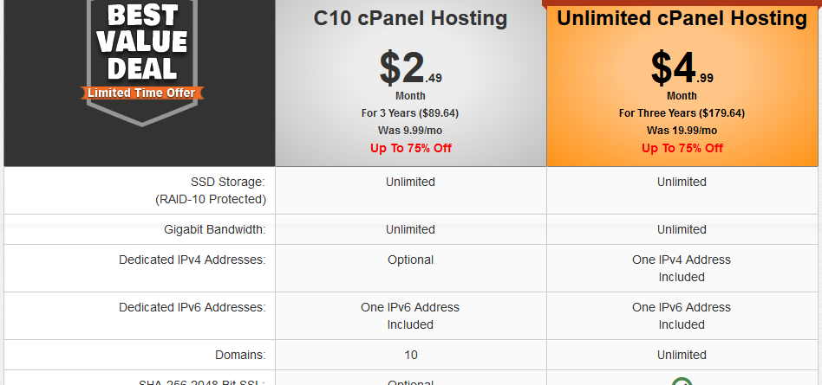Screen dimensions: 822x385
Task: Click the SSD Storage row label
Action: 210,190
